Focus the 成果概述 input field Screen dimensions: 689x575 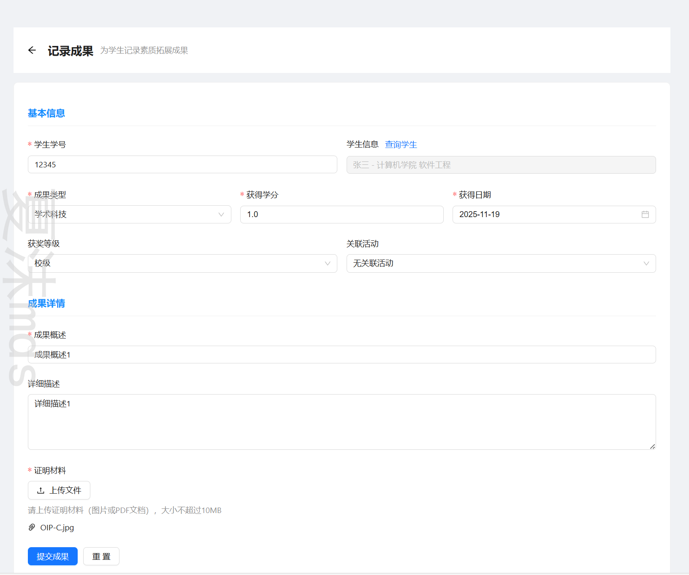pyautogui.click(x=342, y=355)
